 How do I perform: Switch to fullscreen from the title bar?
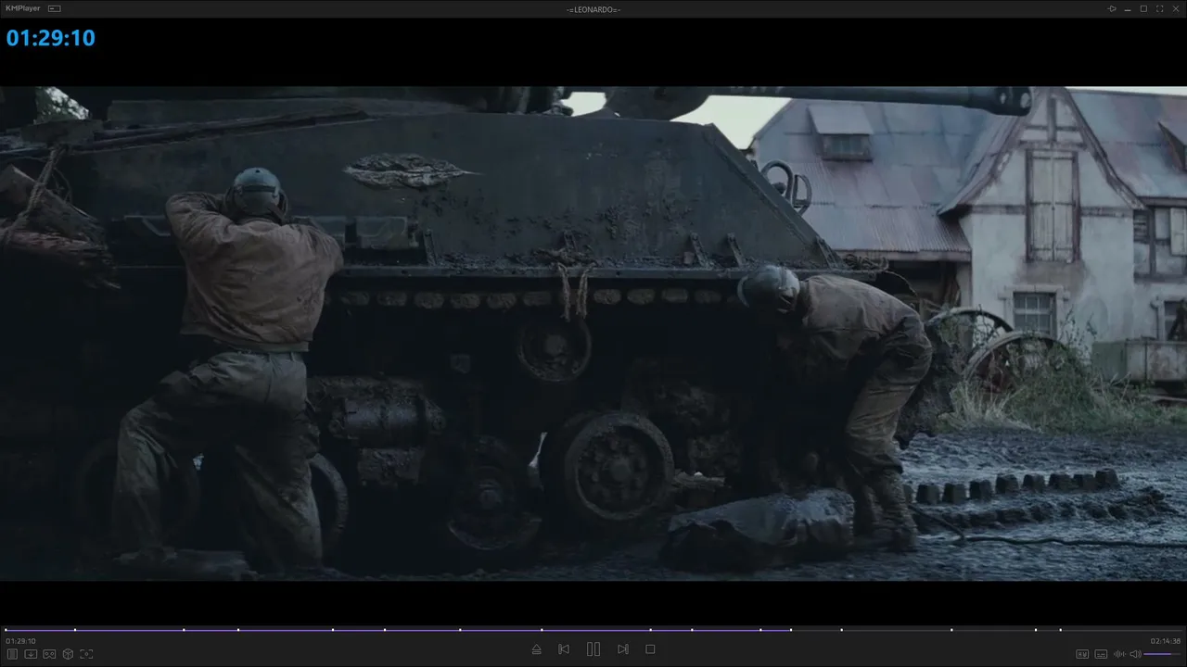click(1159, 8)
